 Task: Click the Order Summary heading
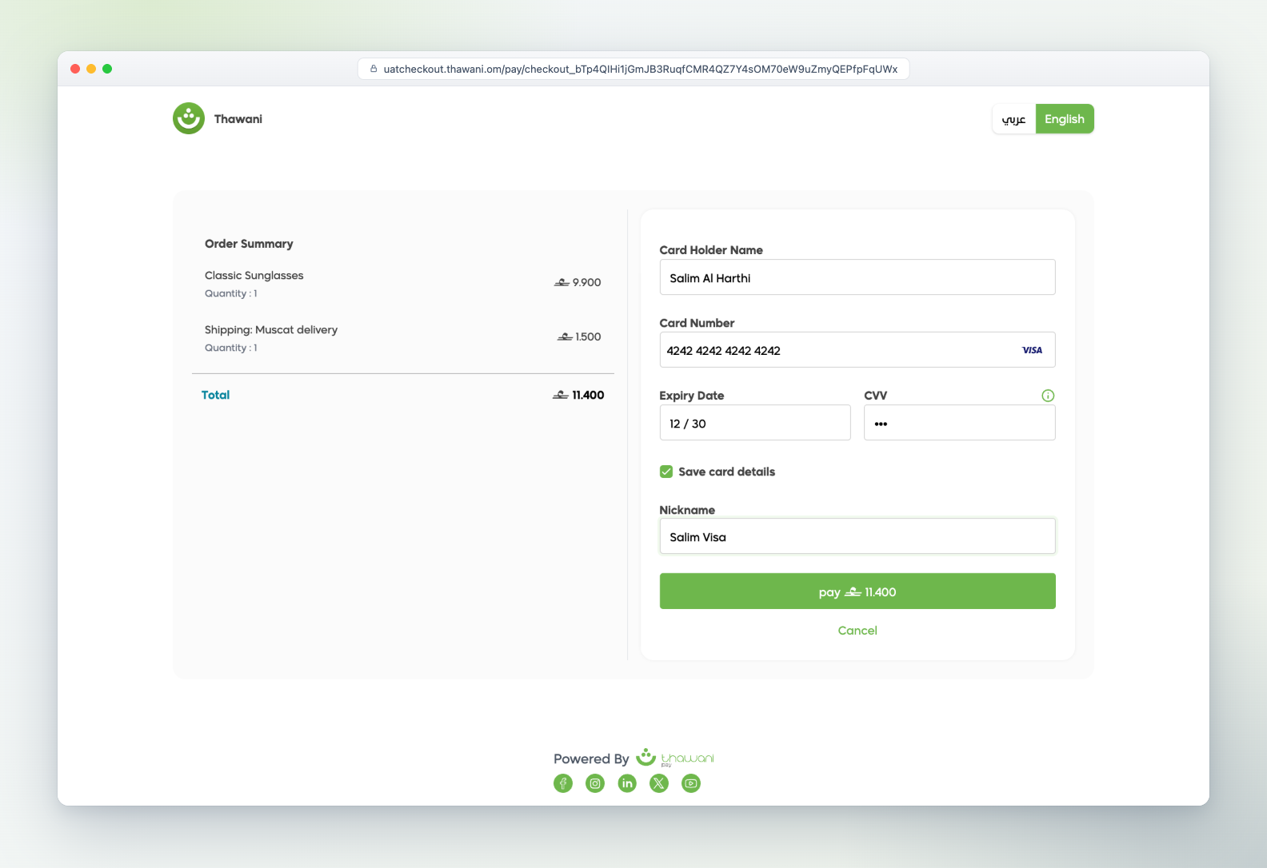click(249, 244)
